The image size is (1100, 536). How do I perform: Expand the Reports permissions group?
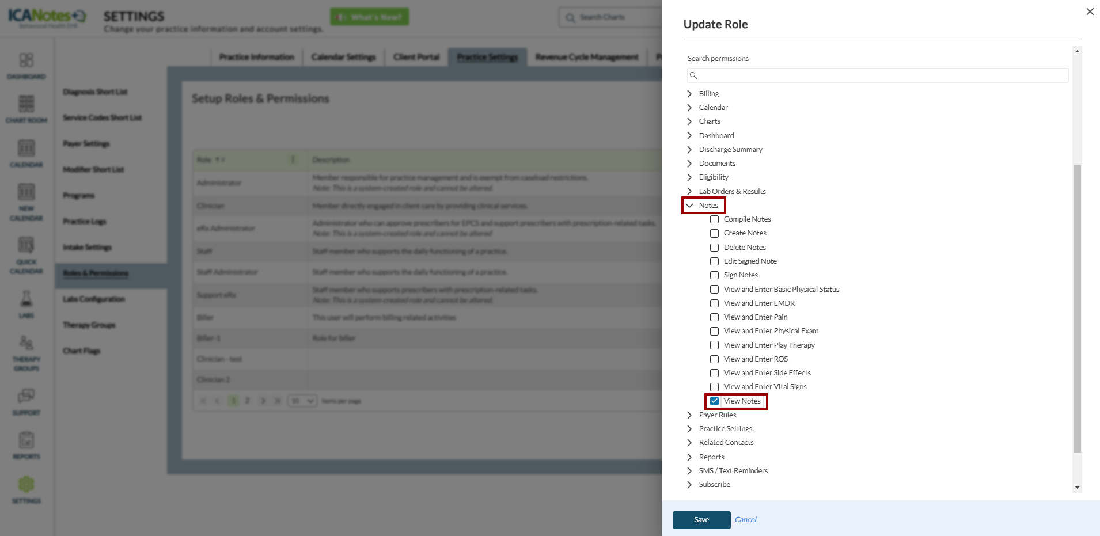[x=689, y=457]
